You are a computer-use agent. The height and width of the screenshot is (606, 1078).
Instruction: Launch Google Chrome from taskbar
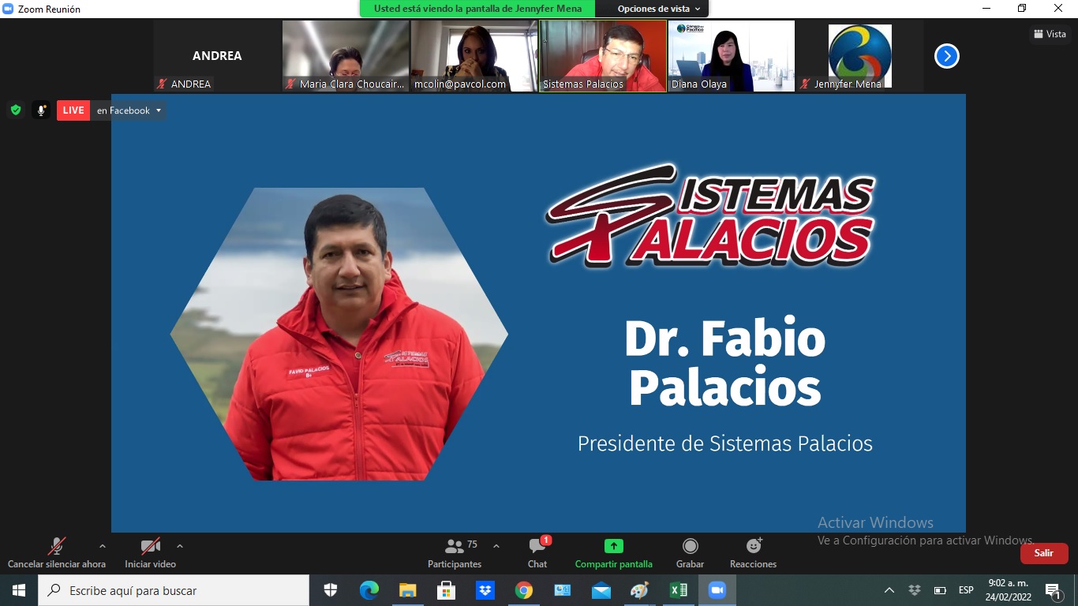(x=523, y=590)
